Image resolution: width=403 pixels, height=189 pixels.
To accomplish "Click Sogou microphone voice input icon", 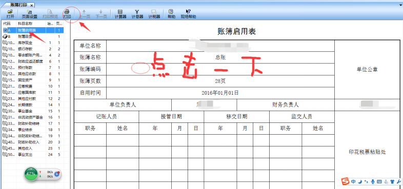I will 373,181.
